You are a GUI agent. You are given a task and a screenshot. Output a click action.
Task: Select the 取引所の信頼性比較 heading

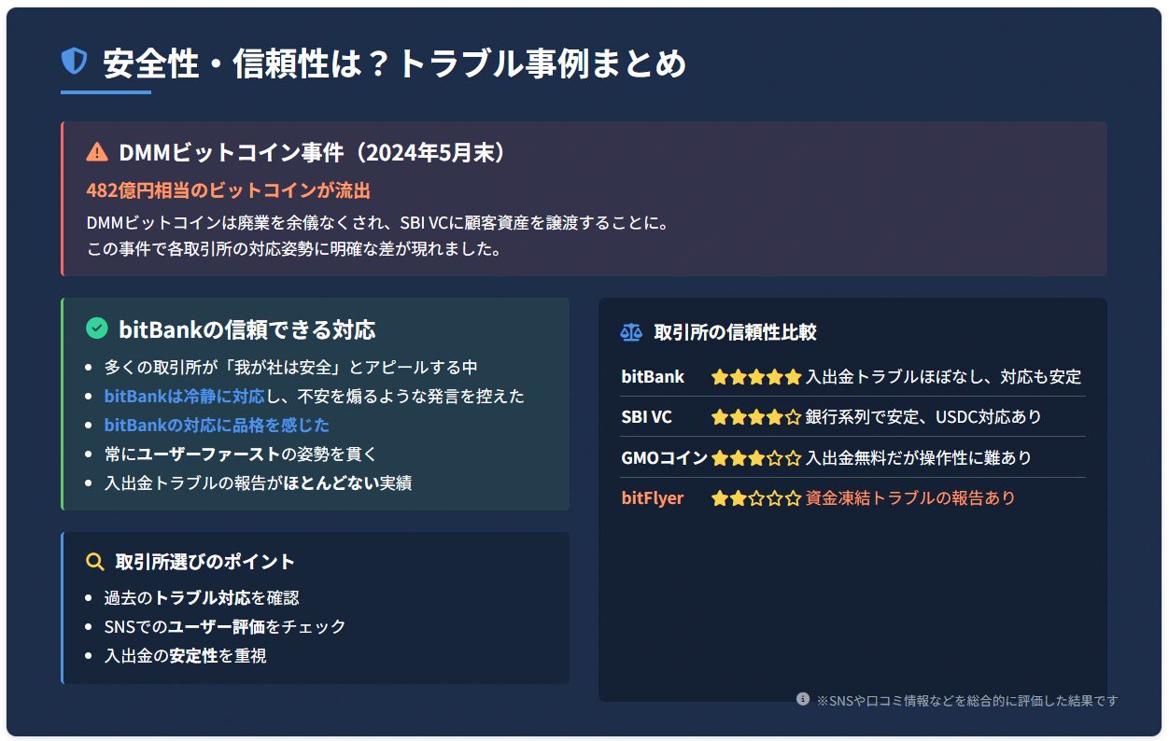pos(735,332)
